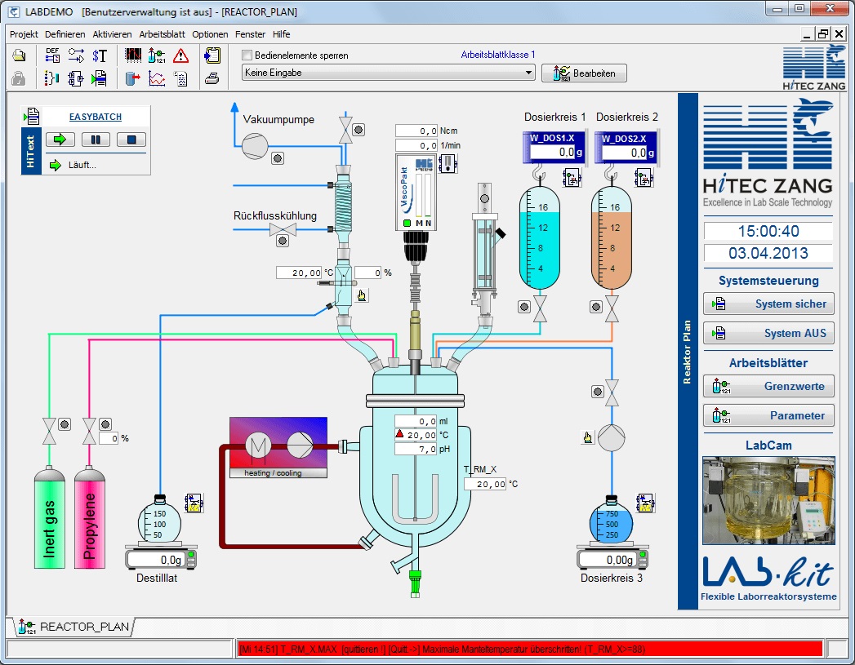855x665 pixels.
Task: Click the DEF definitions toolbar icon
Action: tap(51, 55)
